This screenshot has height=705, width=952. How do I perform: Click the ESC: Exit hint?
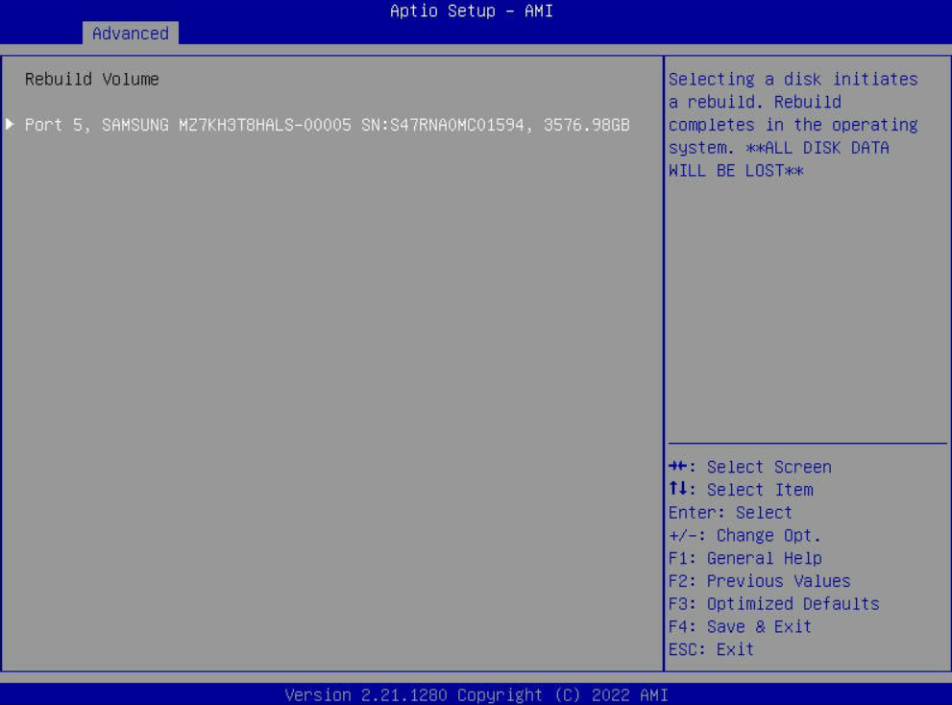pyautogui.click(x=711, y=649)
